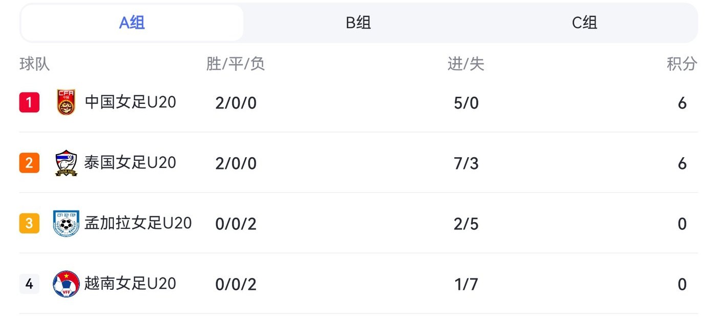Click the 球队 column header
The image size is (717, 321).
tap(35, 64)
